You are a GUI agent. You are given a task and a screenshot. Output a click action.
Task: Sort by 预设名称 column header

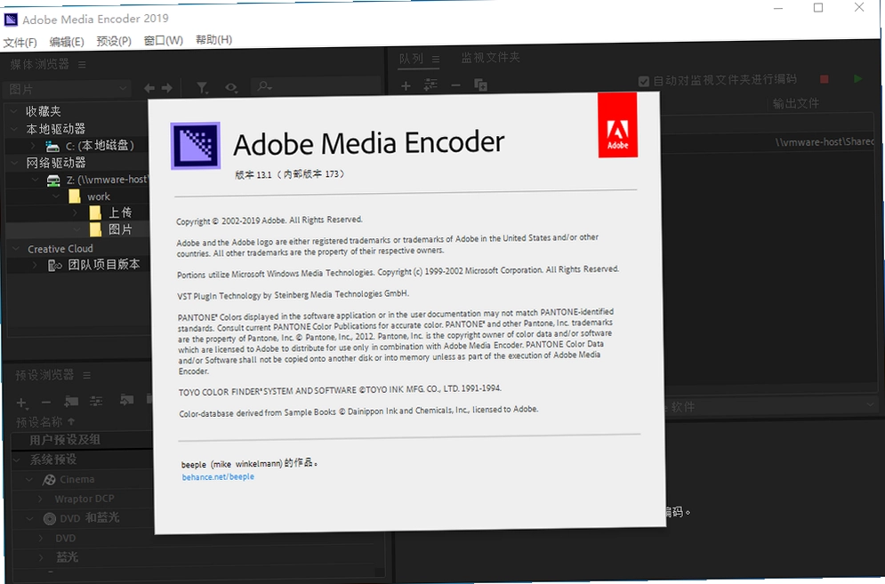pyautogui.click(x=38, y=422)
